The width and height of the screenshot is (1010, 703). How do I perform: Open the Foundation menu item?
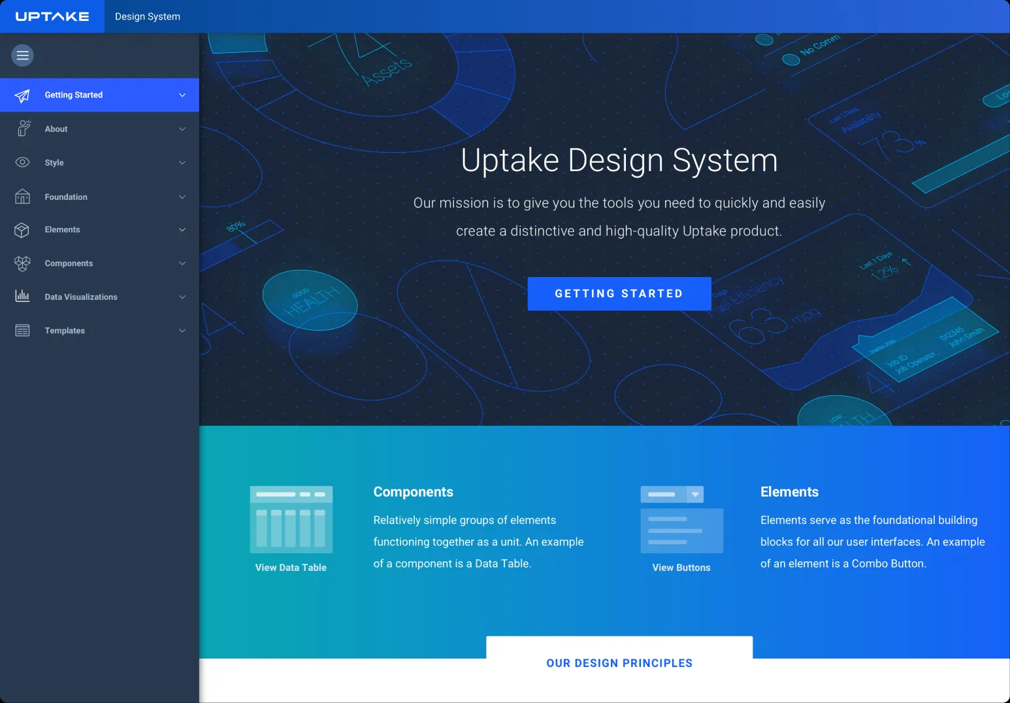(66, 197)
